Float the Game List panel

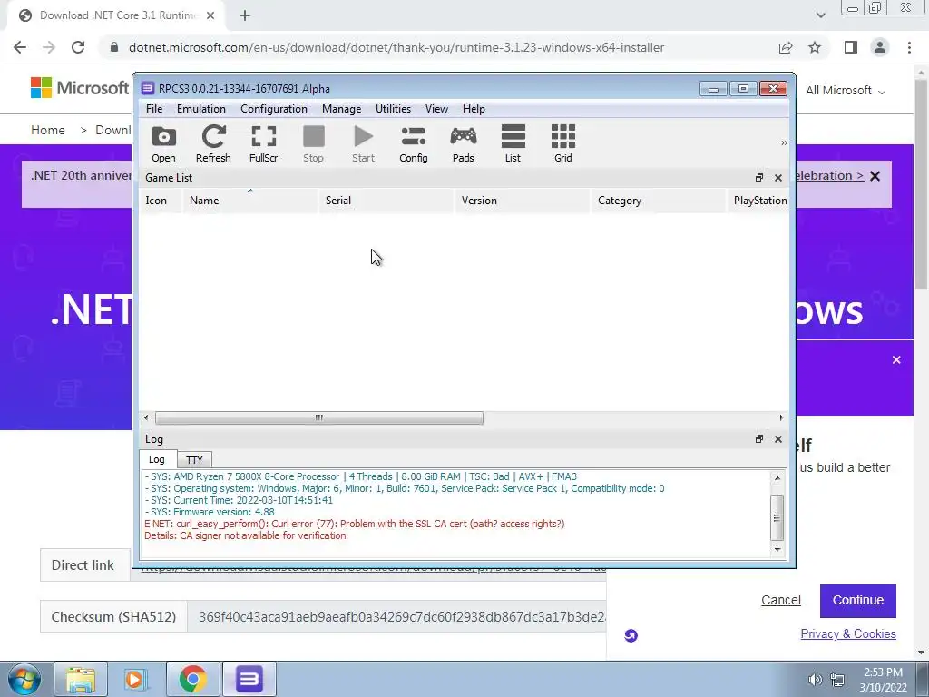759,177
